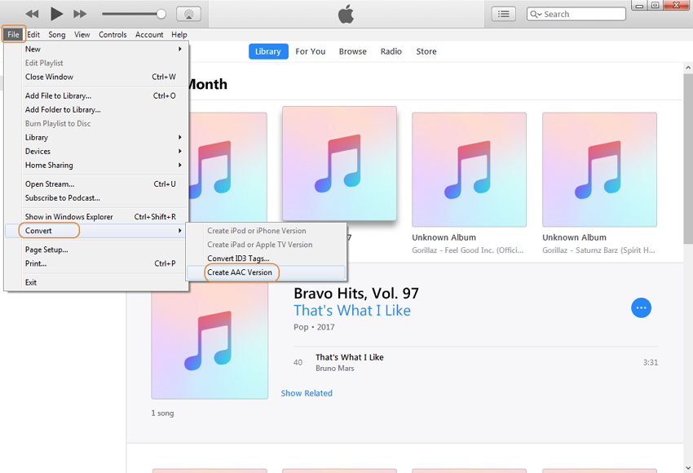This screenshot has height=473, width=693.
Task: Open the list view icon button
Action: click(x=504, y=14)
